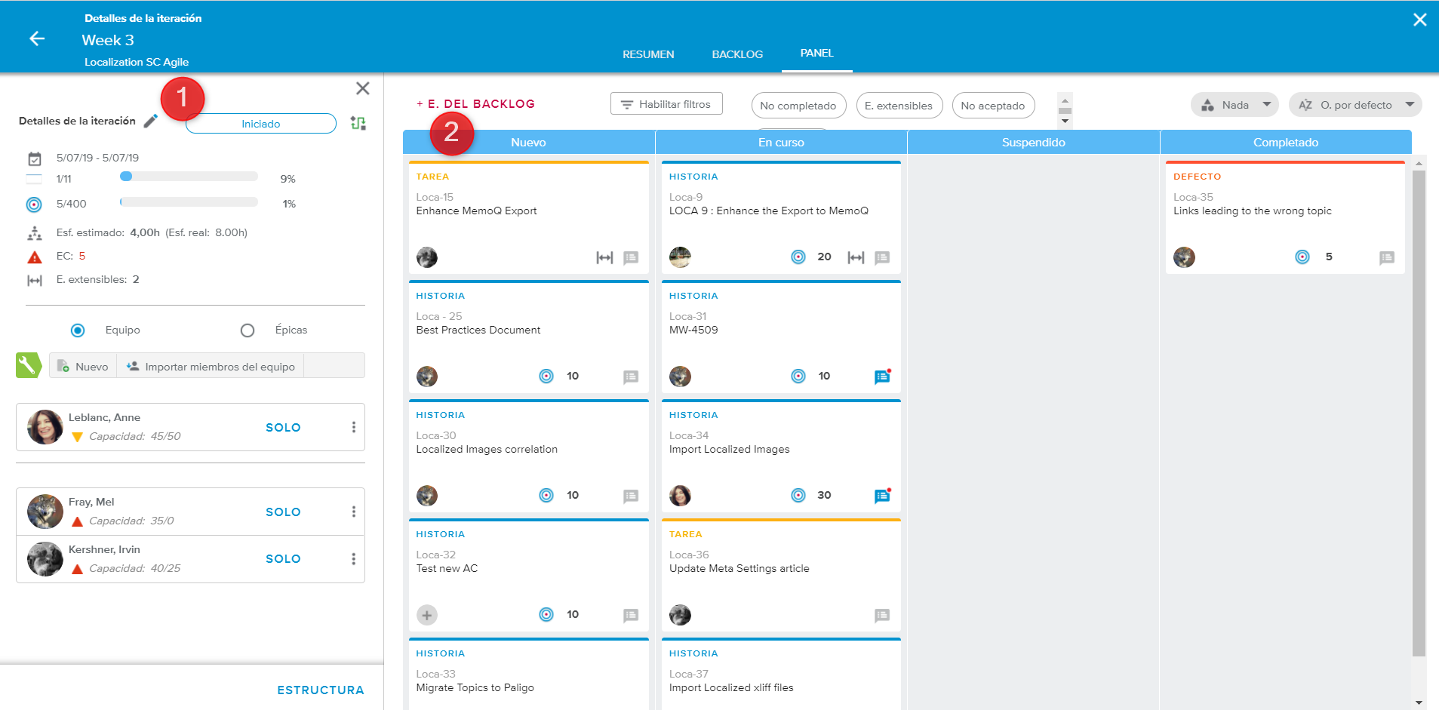Viewport: 1439px width, 710px height.
Task: Edit iteration details with the pencil icon
Action: [151, 121]
